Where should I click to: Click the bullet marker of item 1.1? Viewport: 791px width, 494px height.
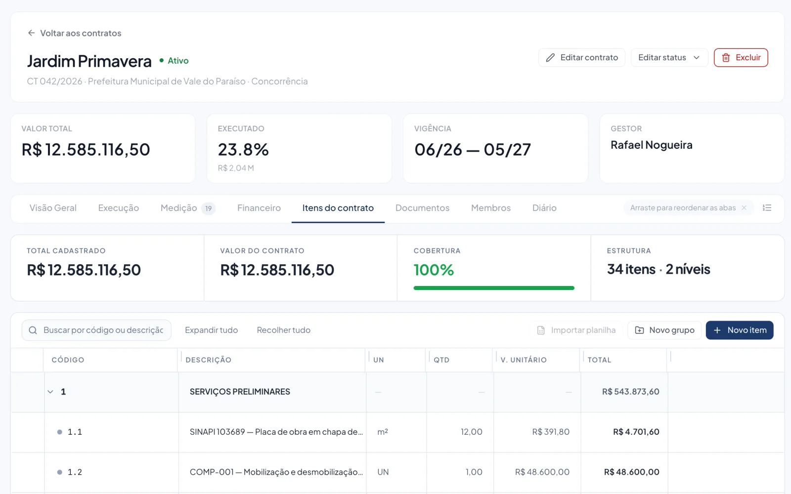[59, 432]
